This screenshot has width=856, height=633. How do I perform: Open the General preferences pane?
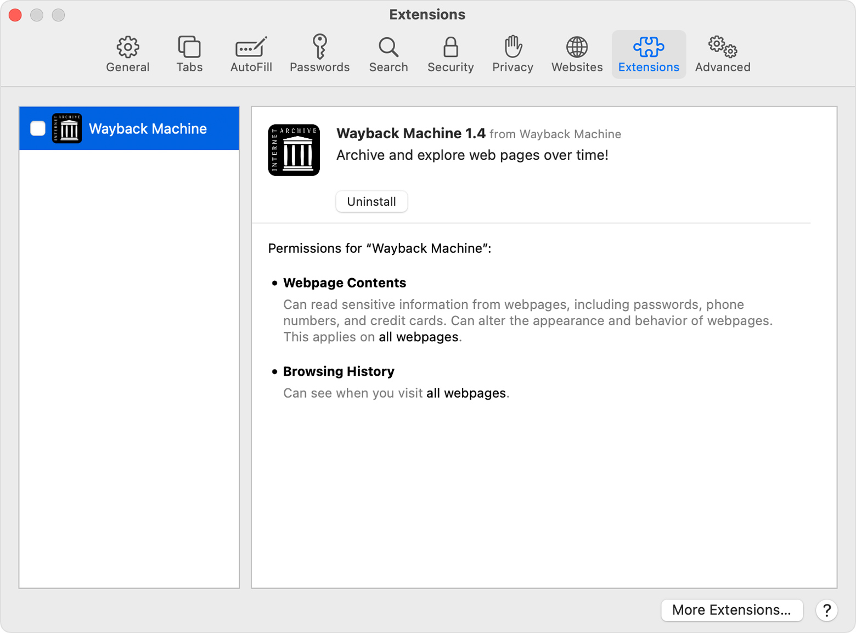[x=127, y=55]
